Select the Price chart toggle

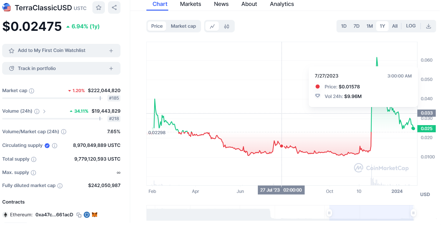click(157, 26)
